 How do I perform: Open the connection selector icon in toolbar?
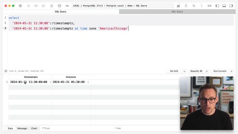point(20,6)
